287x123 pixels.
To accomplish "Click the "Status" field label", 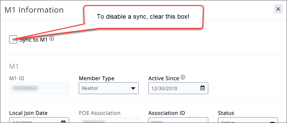I will tap(226, 113).
